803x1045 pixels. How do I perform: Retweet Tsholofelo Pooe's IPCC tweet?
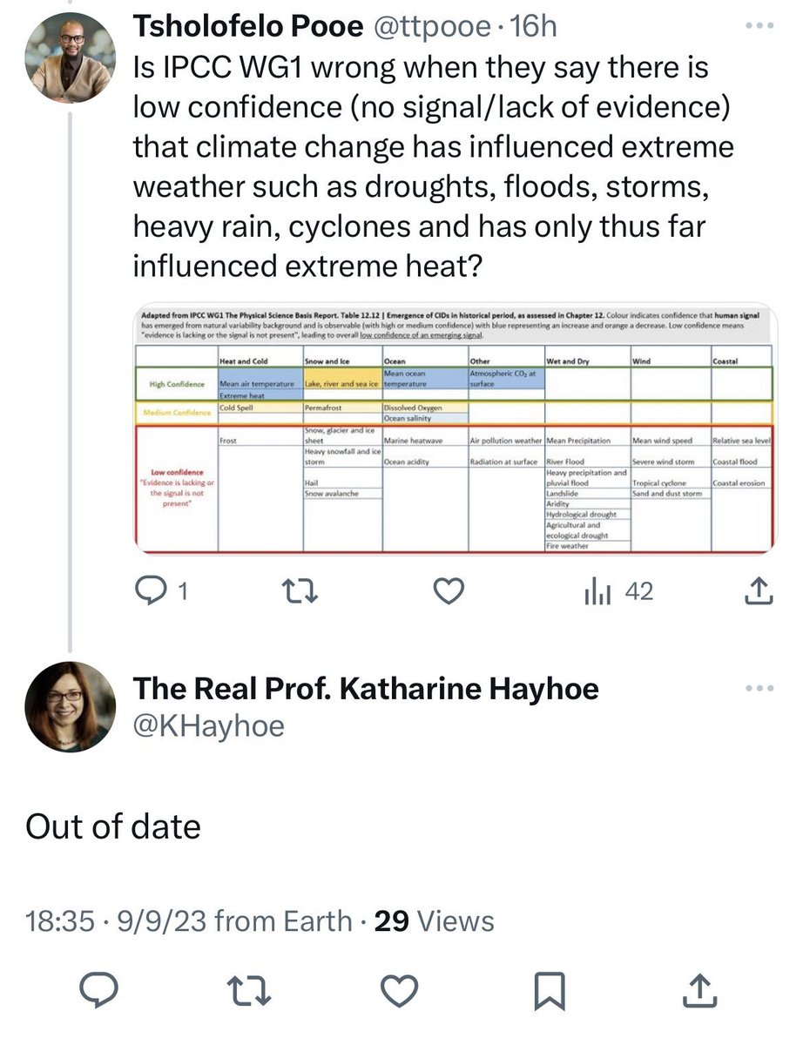[300, 592]
